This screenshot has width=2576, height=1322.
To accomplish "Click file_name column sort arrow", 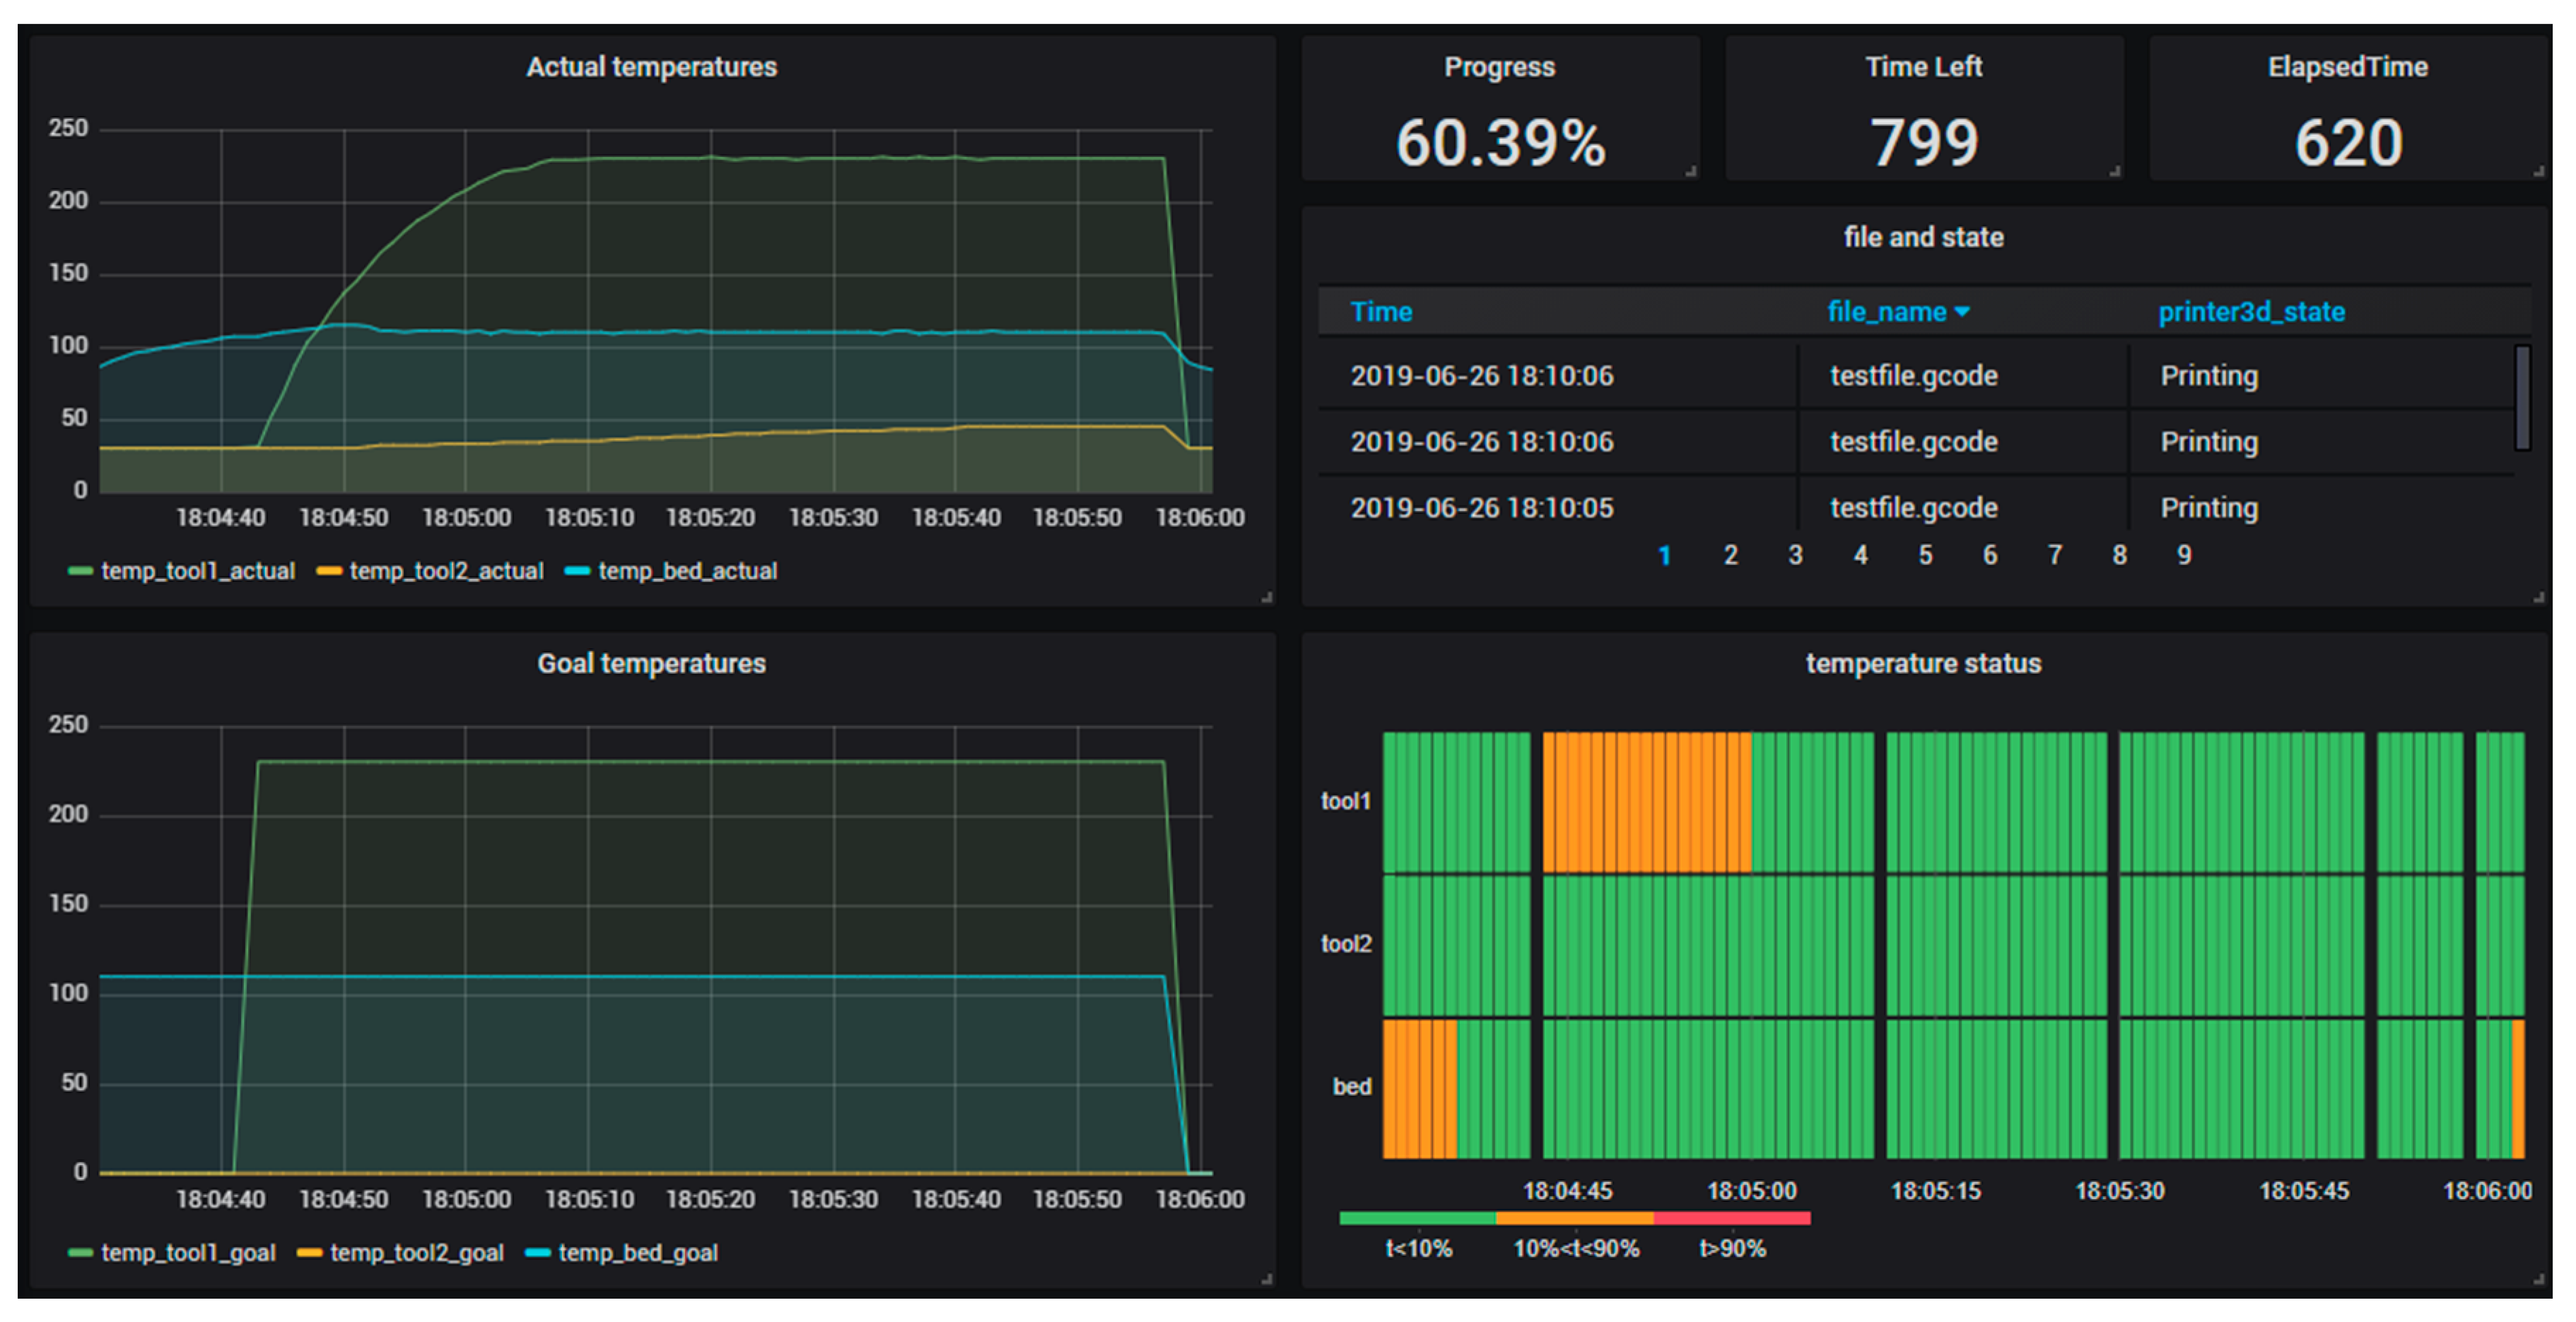I will click(x=1962, y=312).
